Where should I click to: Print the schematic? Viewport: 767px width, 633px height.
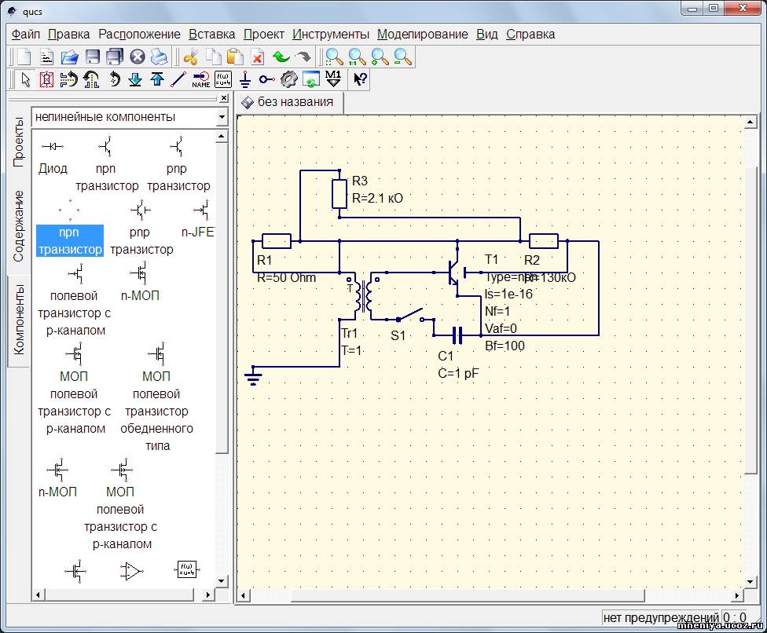[160, 57]
